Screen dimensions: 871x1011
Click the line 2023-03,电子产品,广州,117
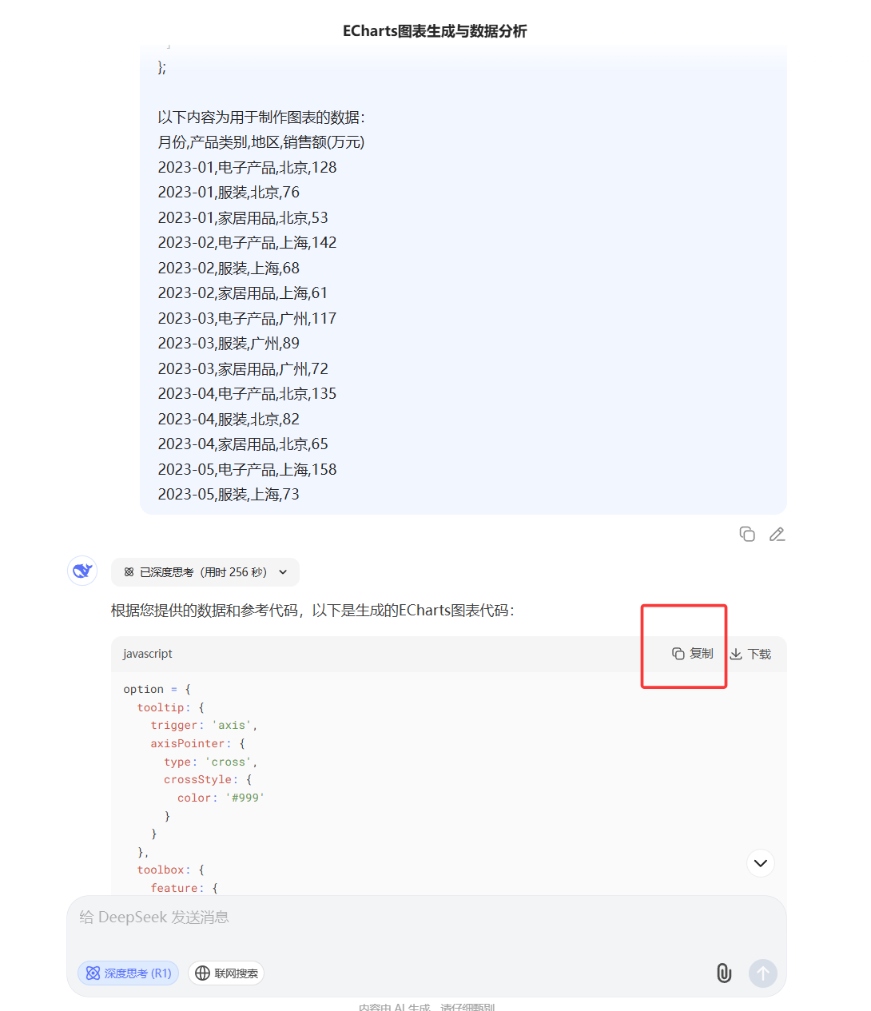tap(247, 318)
